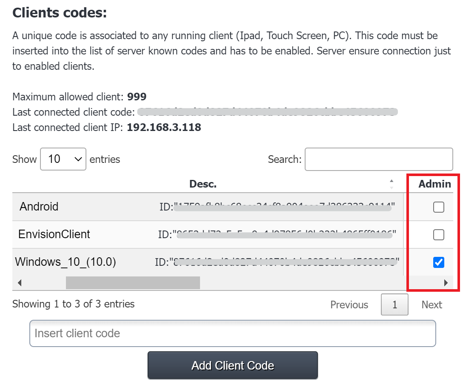Click the left scroll arrow of table
Image resolution: width=463 pixels, height=387 pixels.
(19, 283)
